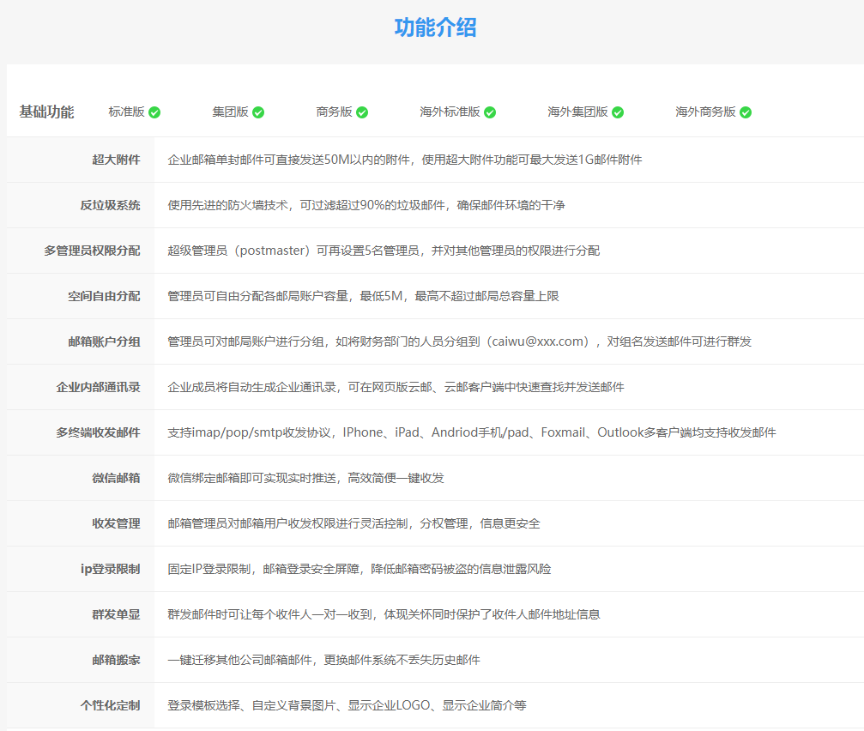Click the 个性化定制 feature label
864x731 pixels.
pos(110,705)
